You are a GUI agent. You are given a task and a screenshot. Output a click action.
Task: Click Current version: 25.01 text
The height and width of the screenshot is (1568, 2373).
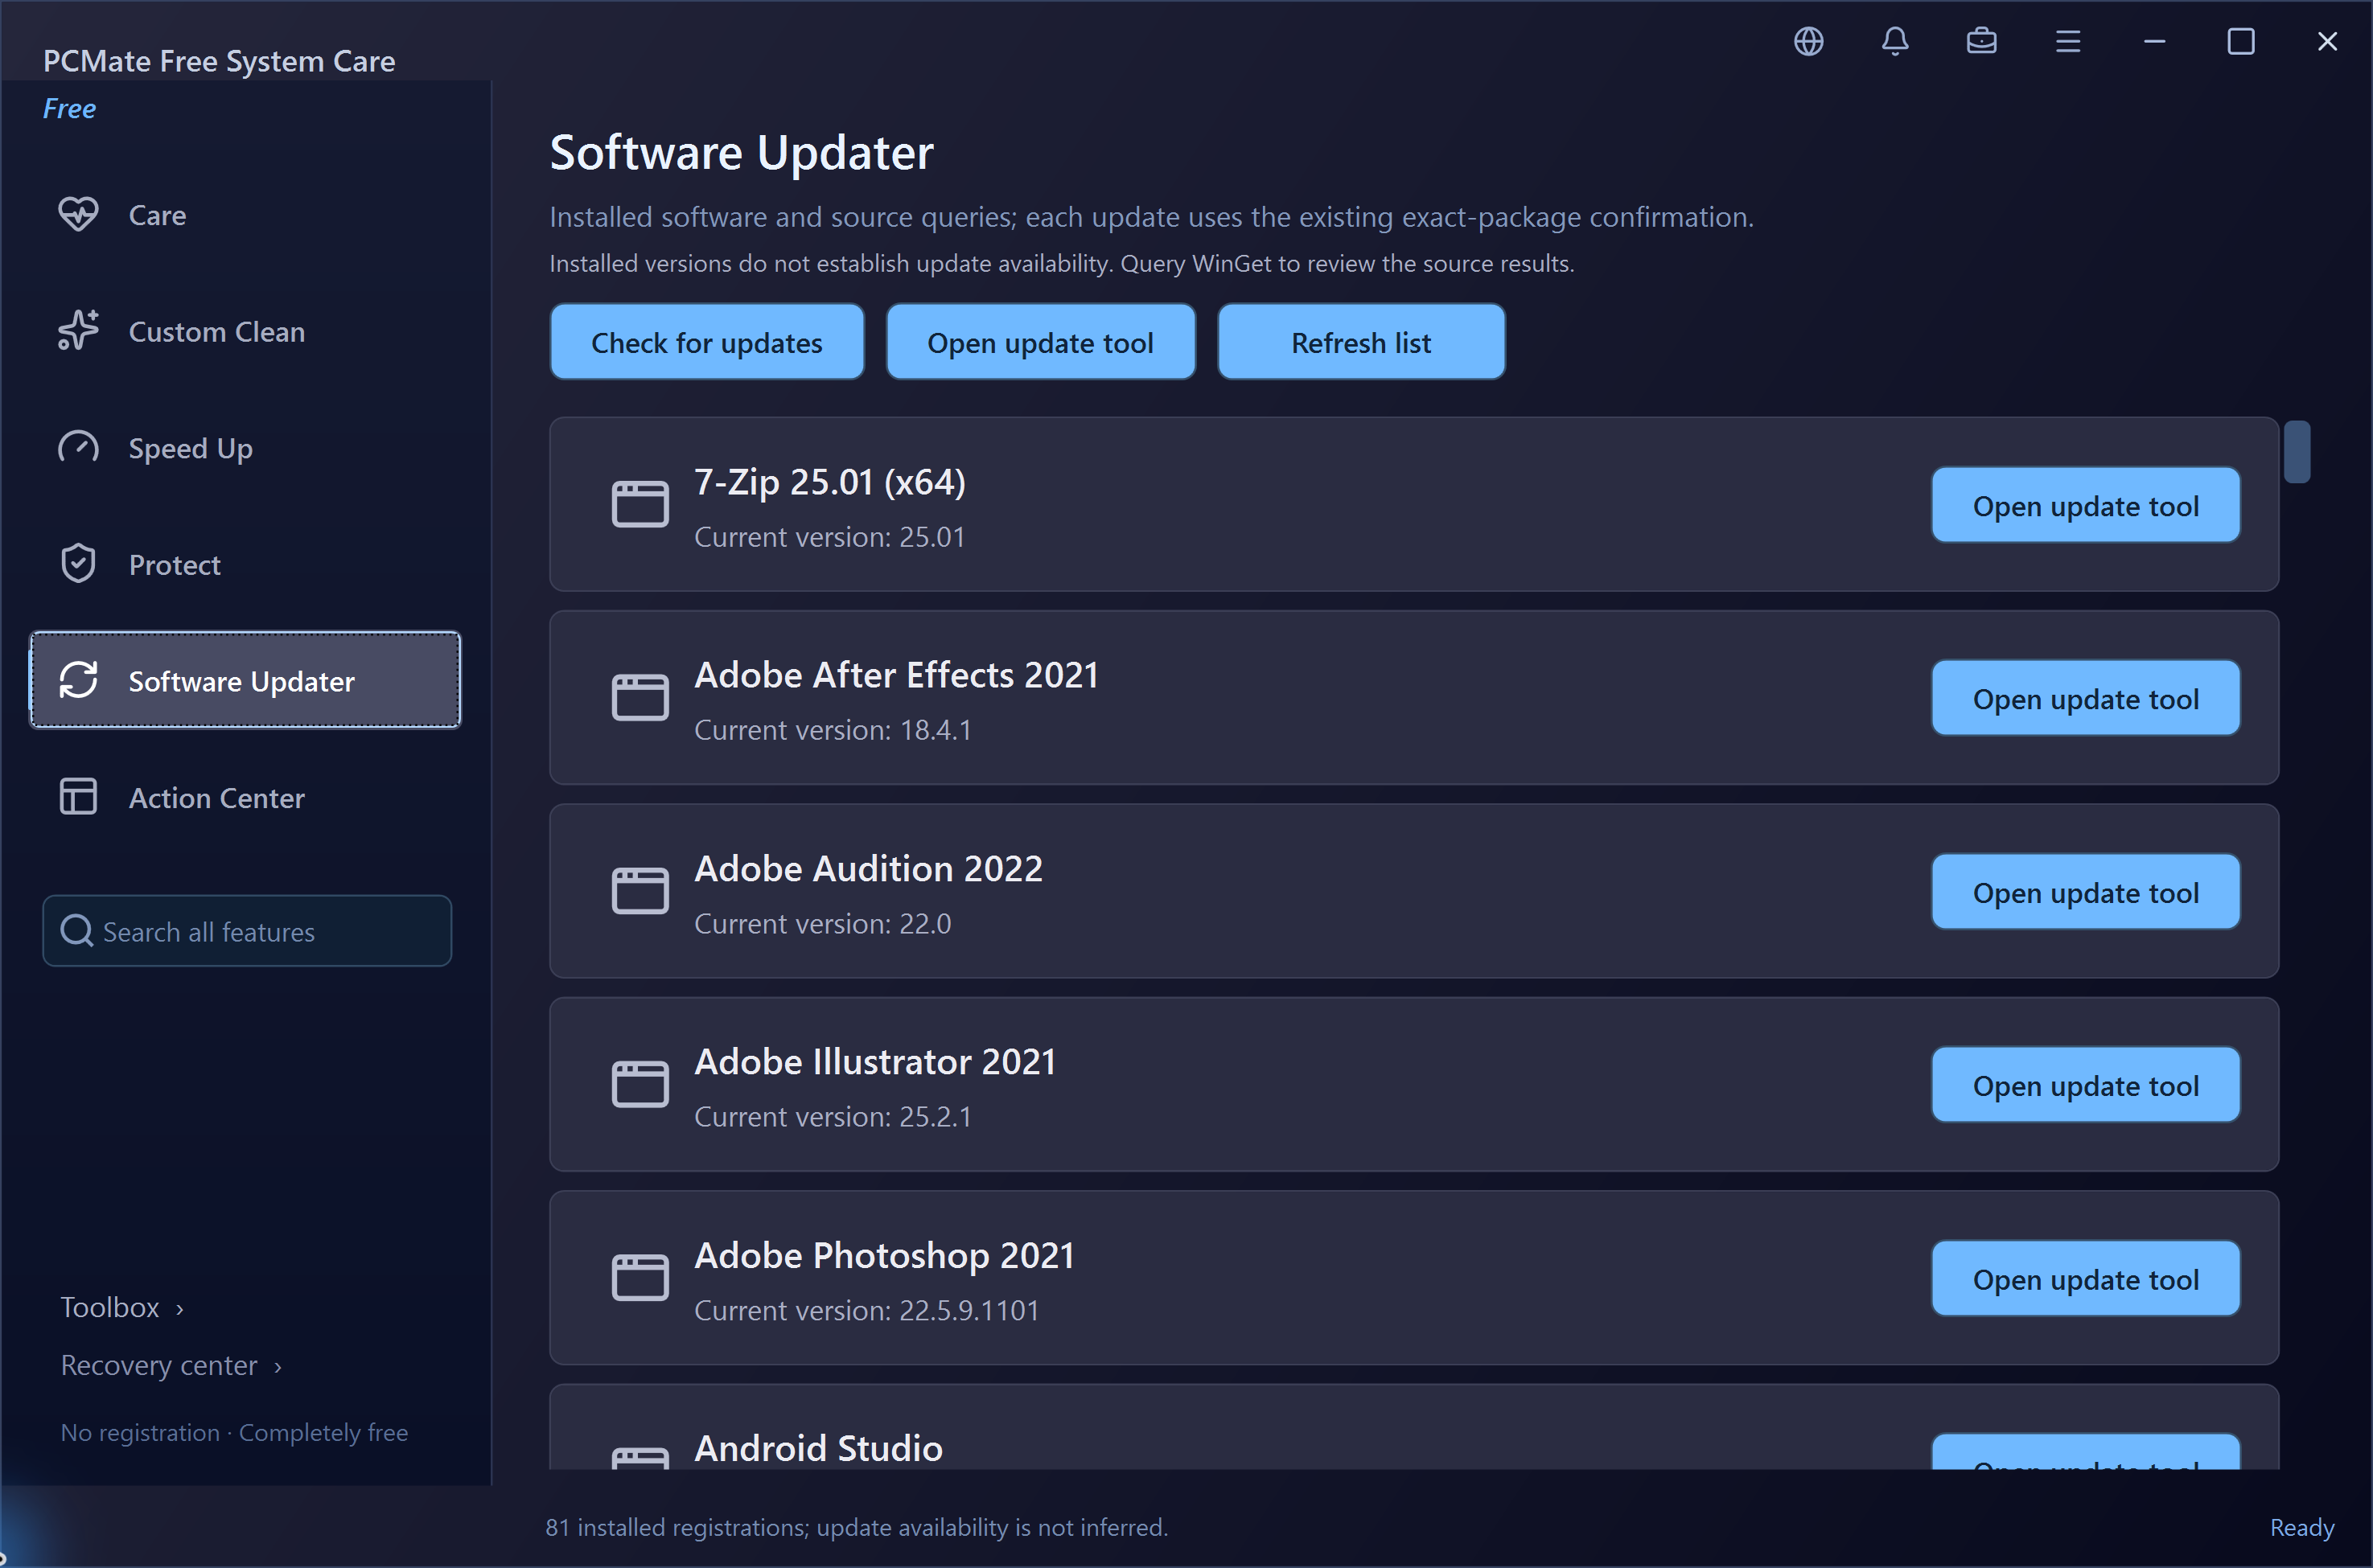click(x=829, y=537)
